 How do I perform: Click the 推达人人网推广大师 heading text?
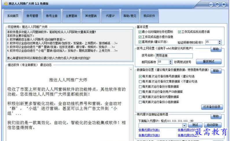coord(68,80)
